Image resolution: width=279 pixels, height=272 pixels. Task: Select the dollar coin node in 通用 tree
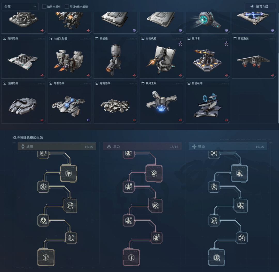[43, 186]
